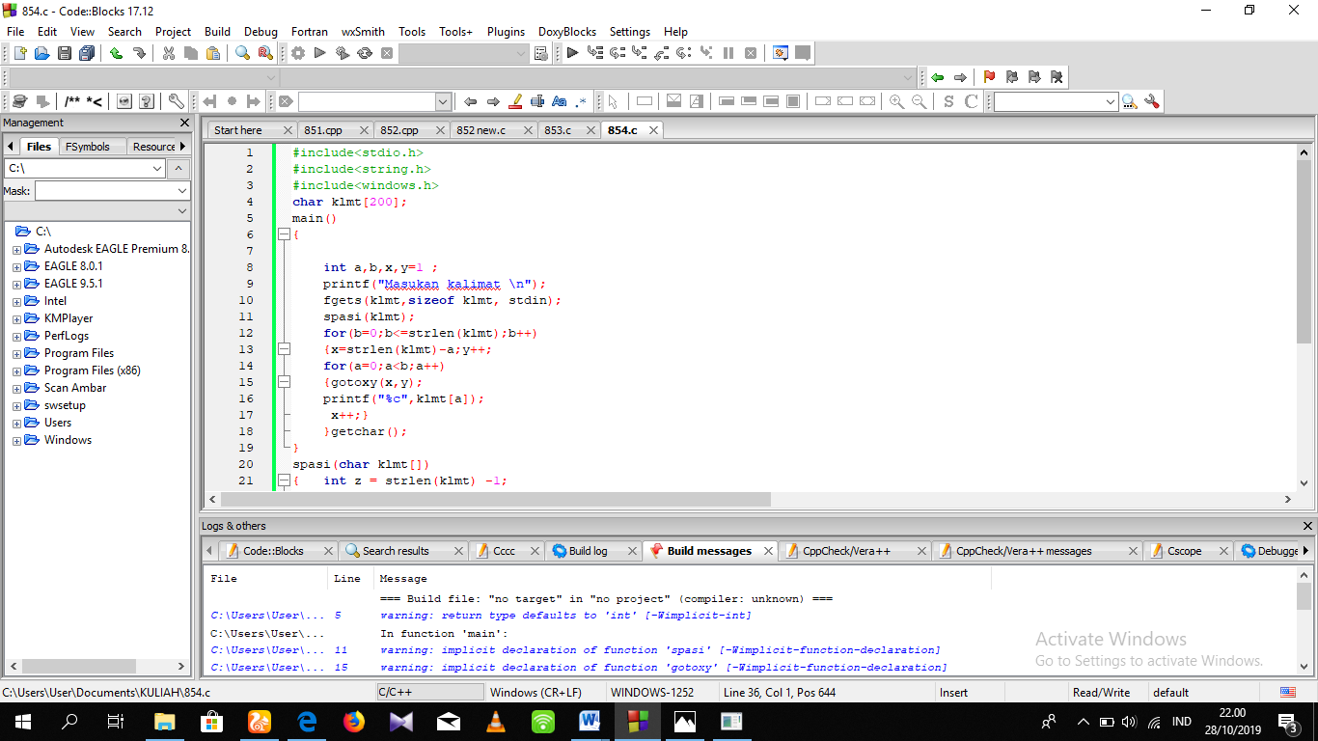Click the Save all files icon
1318x741 pixels.
(87, 53)
